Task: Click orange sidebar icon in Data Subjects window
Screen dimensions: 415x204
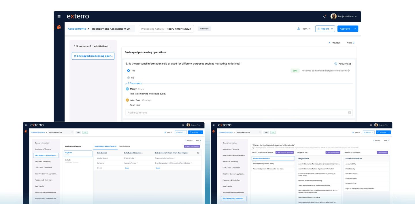Action: [x=26, y=131]
